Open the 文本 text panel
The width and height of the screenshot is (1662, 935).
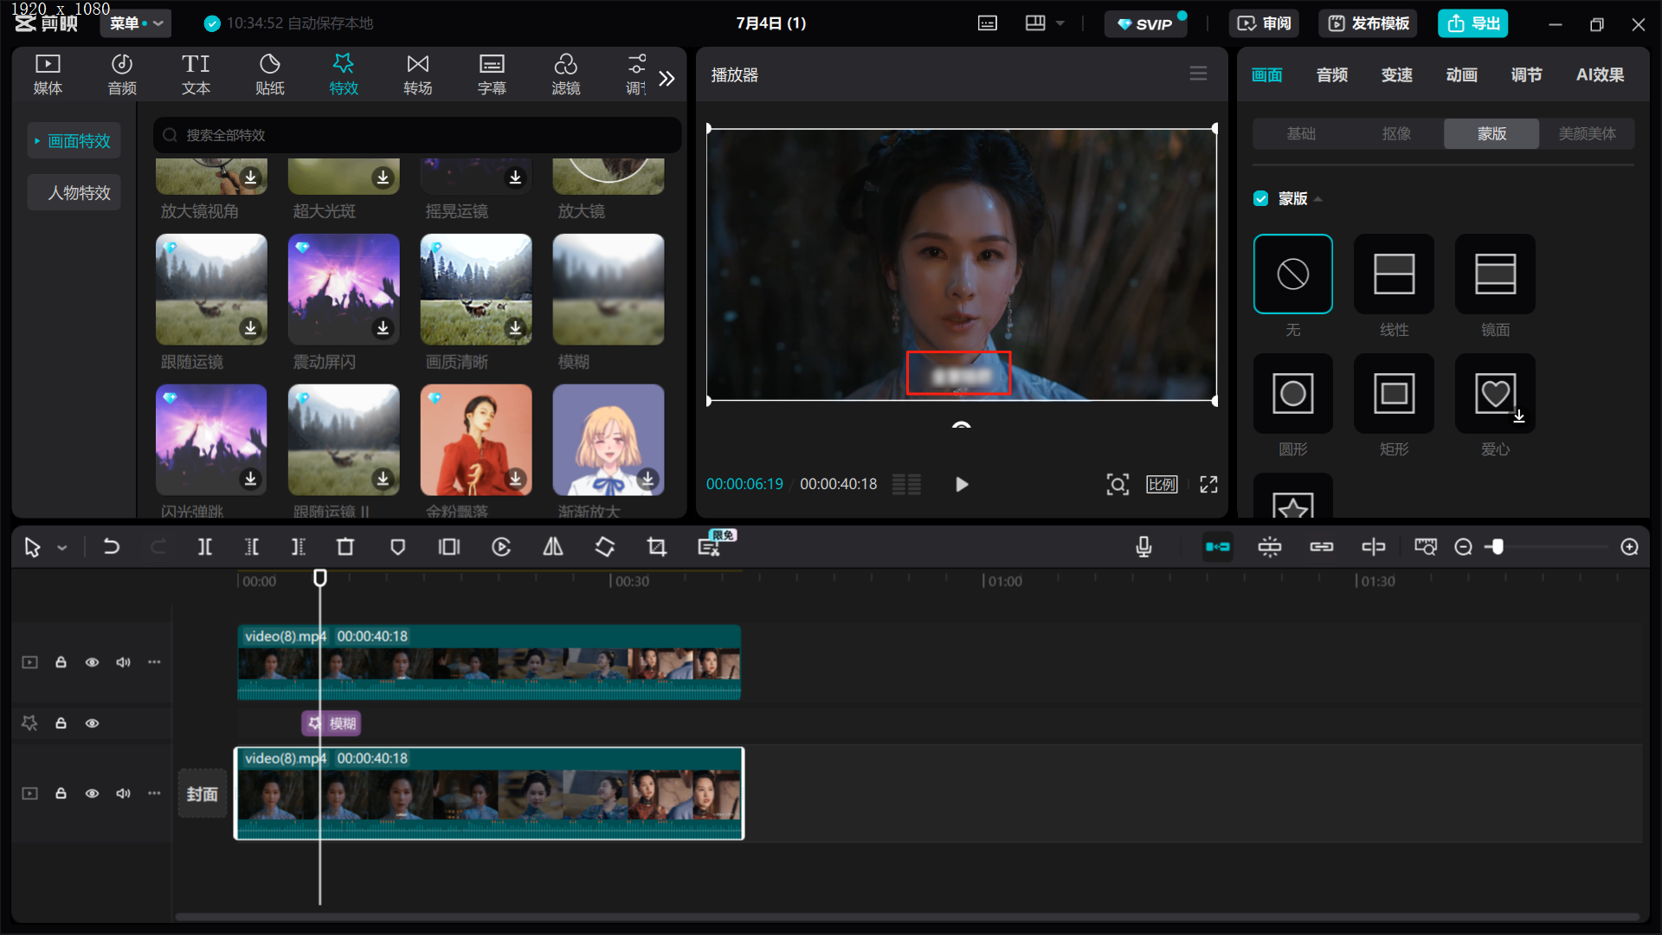196,74
